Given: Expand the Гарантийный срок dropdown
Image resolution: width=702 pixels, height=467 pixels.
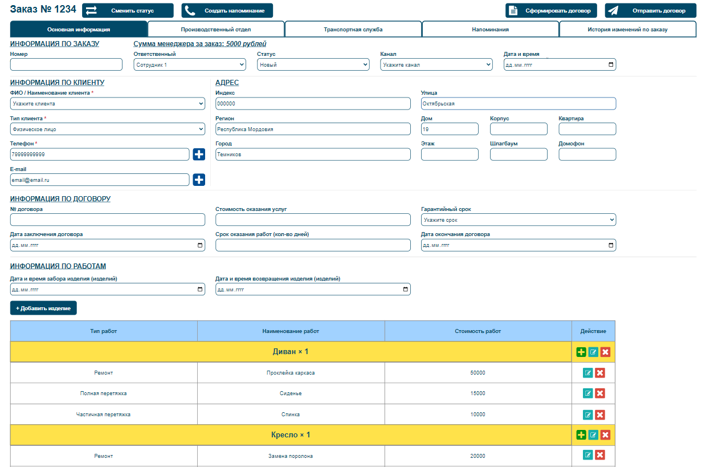Looking at the screenshot, I should coord(519,220).
